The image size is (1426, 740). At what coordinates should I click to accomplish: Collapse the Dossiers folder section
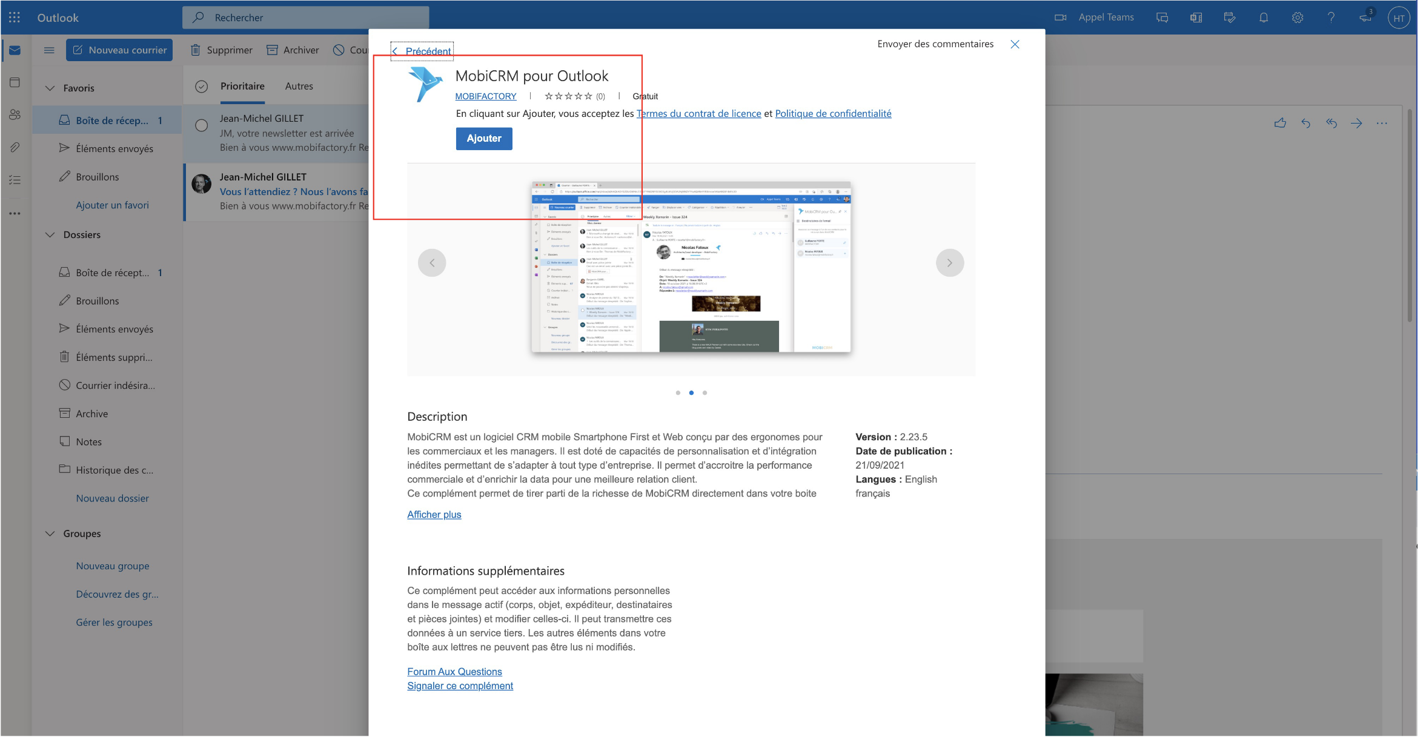click(50, 235)
